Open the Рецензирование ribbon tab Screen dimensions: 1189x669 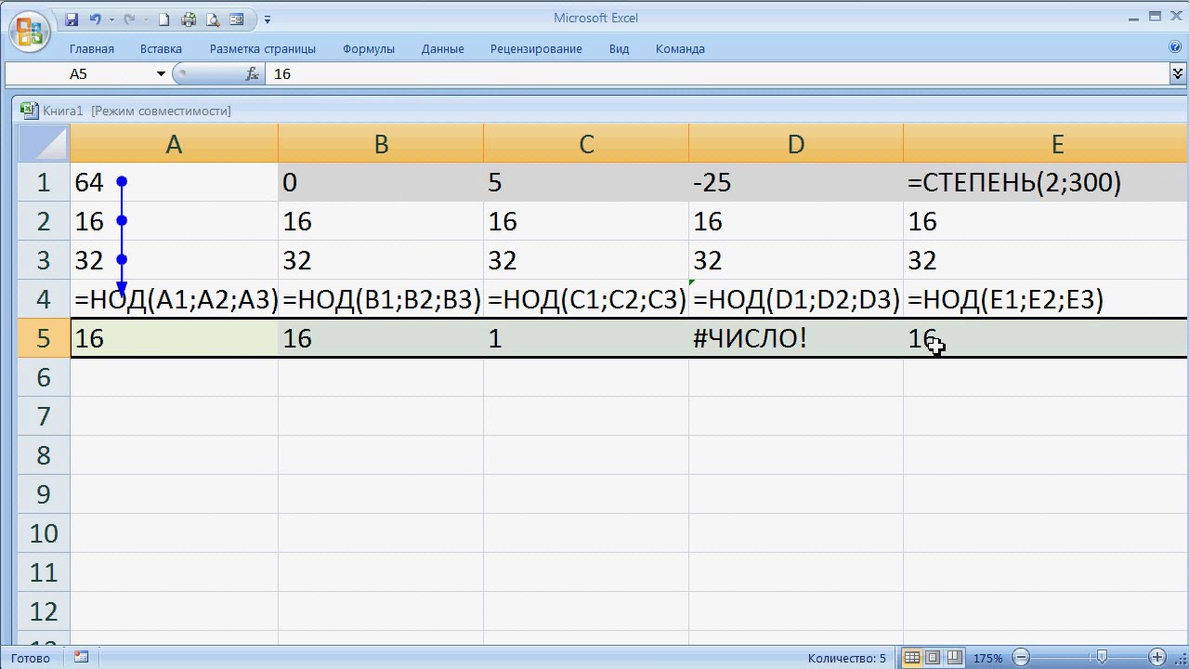coord(536,48)
